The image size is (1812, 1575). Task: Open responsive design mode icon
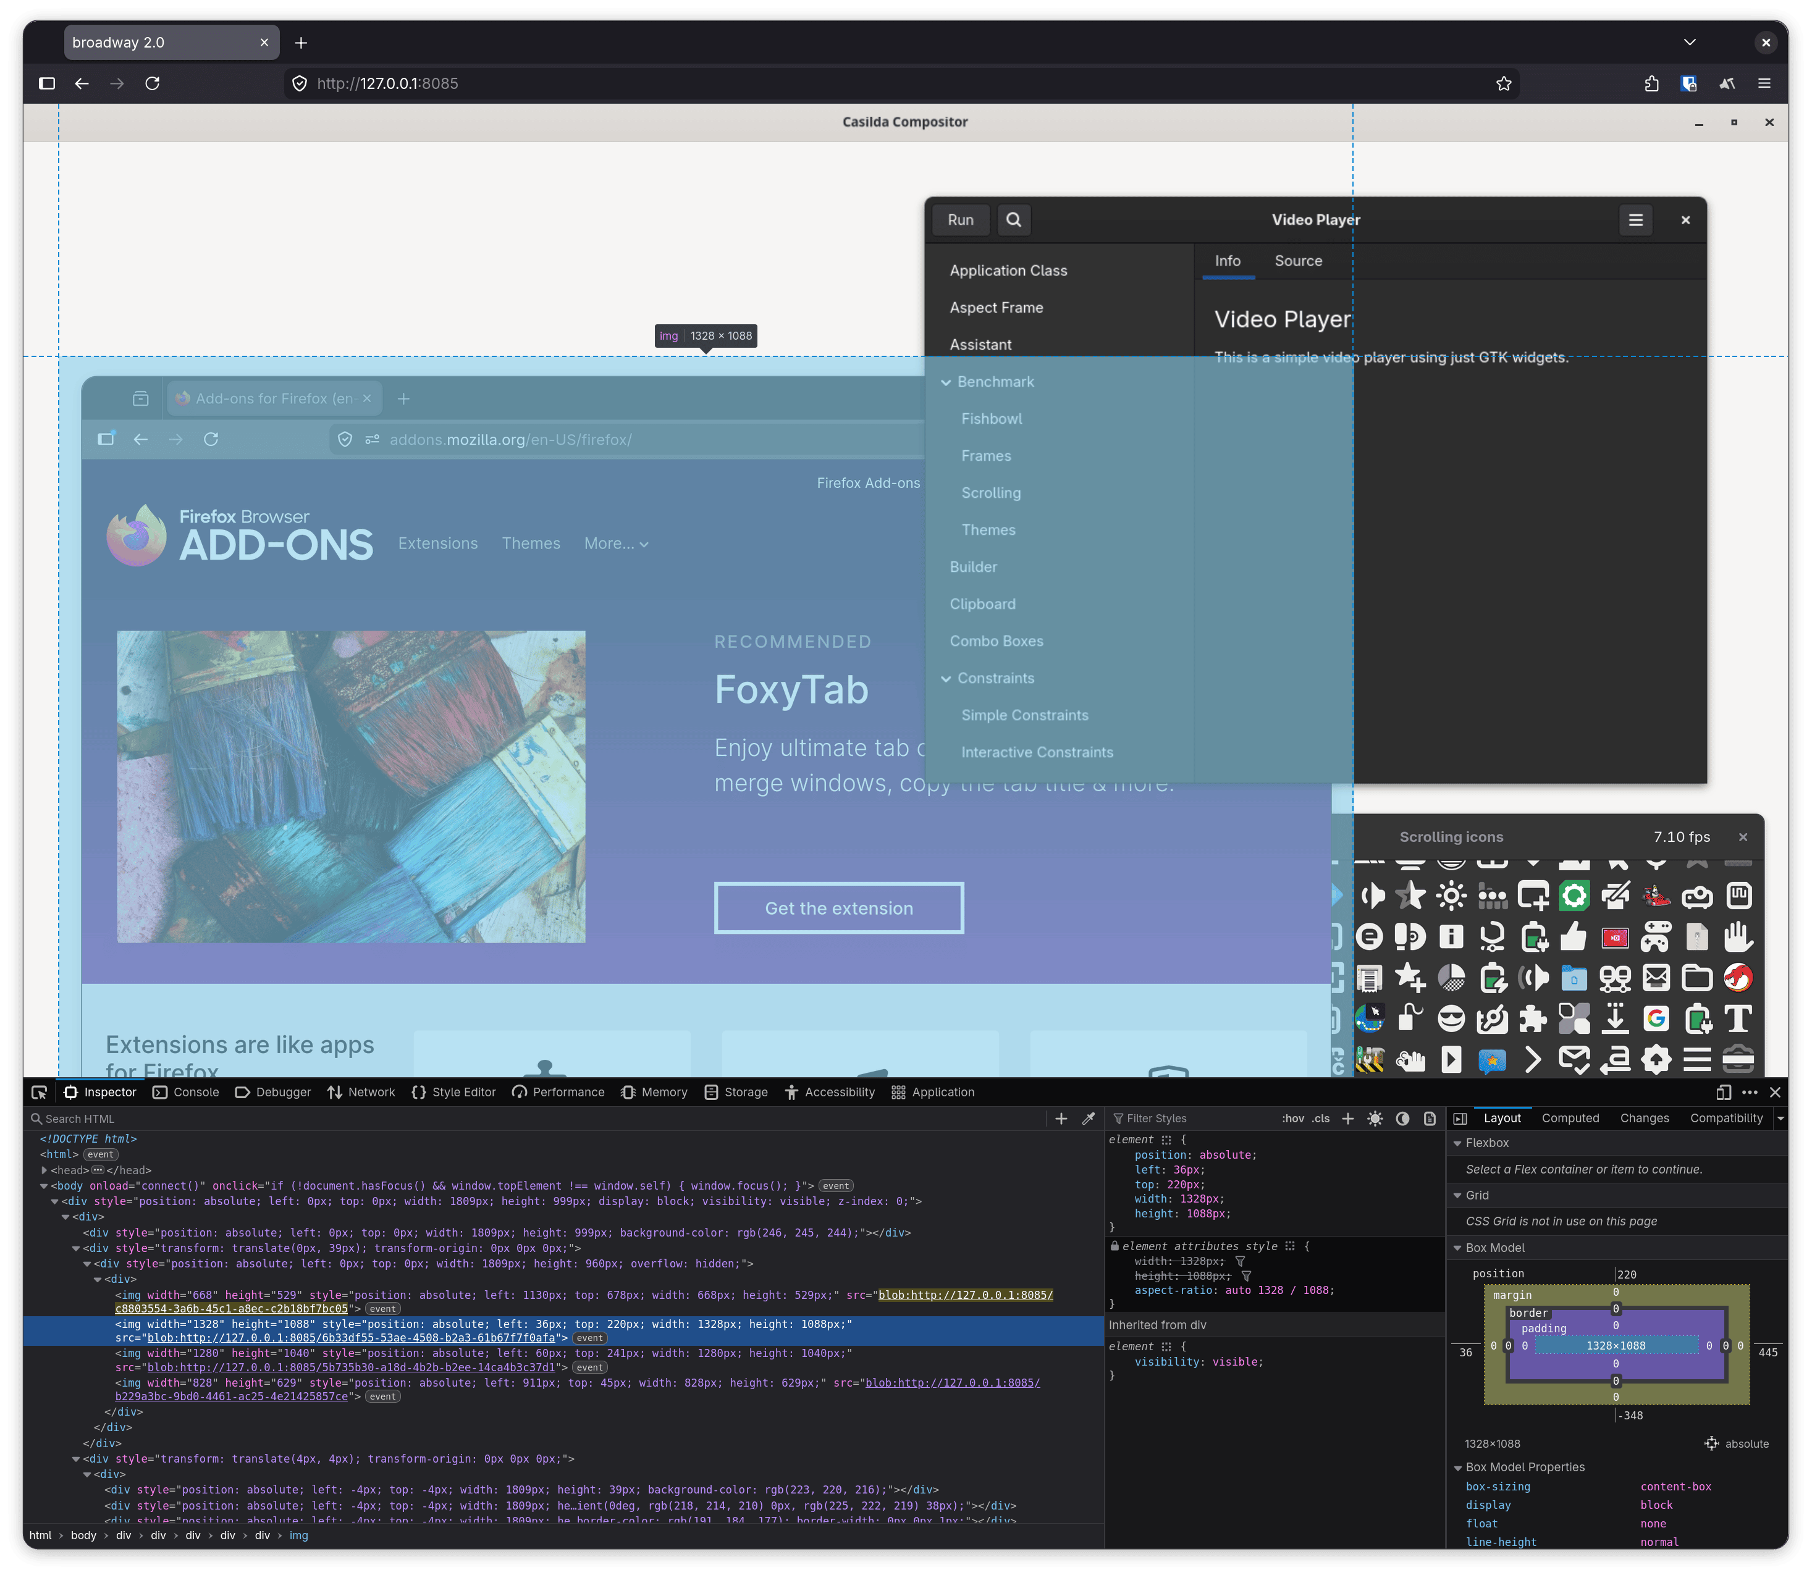click(1723, 1093)
